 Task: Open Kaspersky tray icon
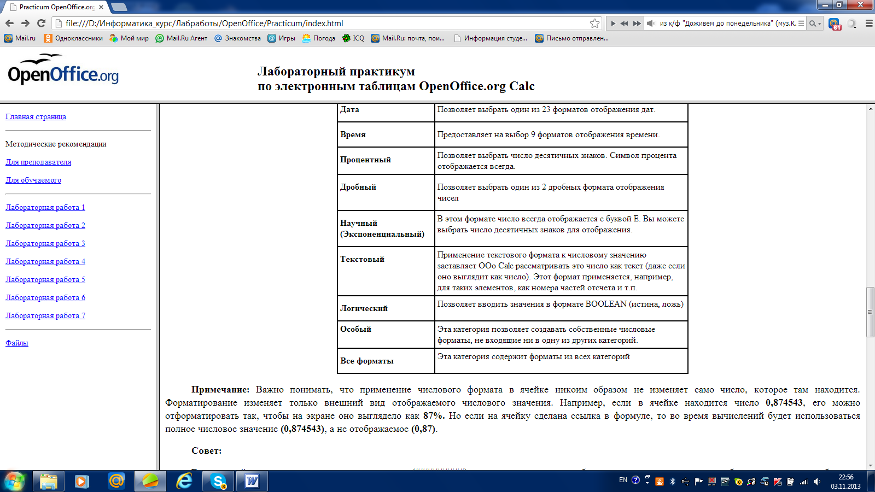(x=778, y=482)
